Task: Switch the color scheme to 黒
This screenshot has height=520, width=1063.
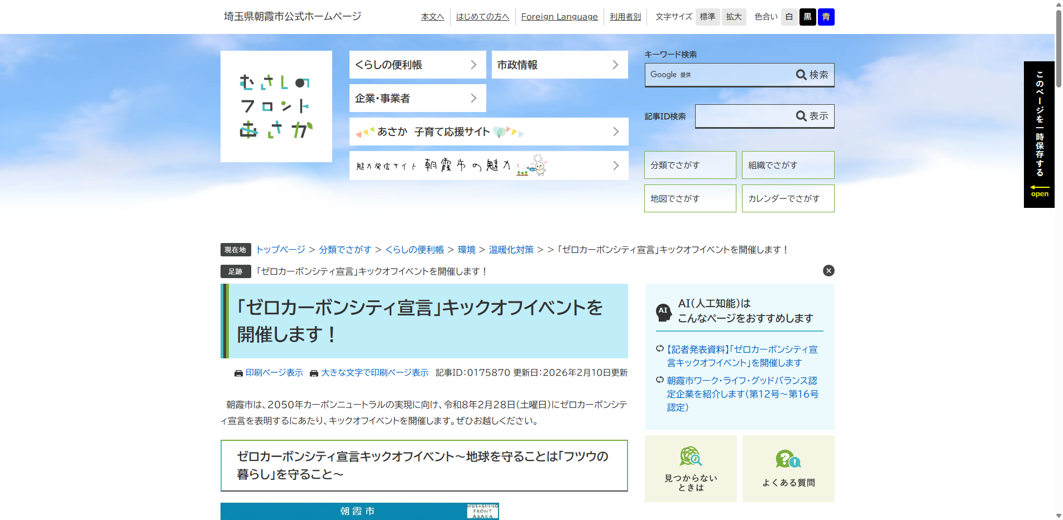Action: pos(807,17)
